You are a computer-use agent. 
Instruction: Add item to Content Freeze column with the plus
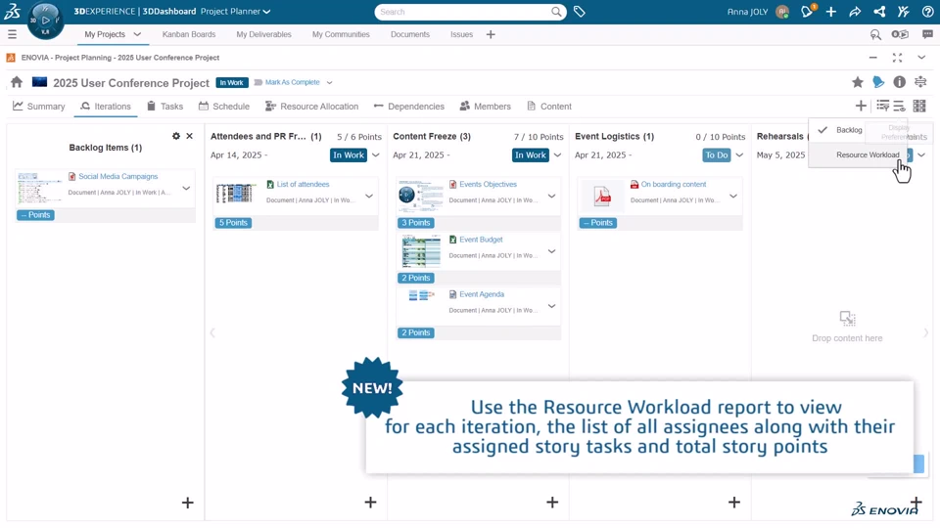click(552, 503)
